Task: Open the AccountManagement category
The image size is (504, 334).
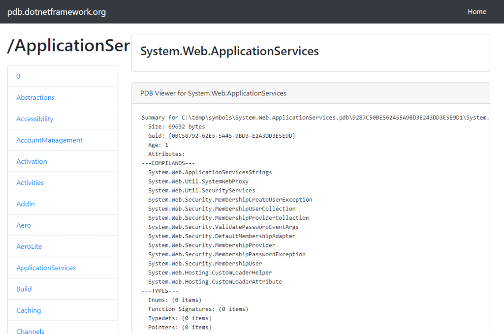Action: (x=49, y=140)
